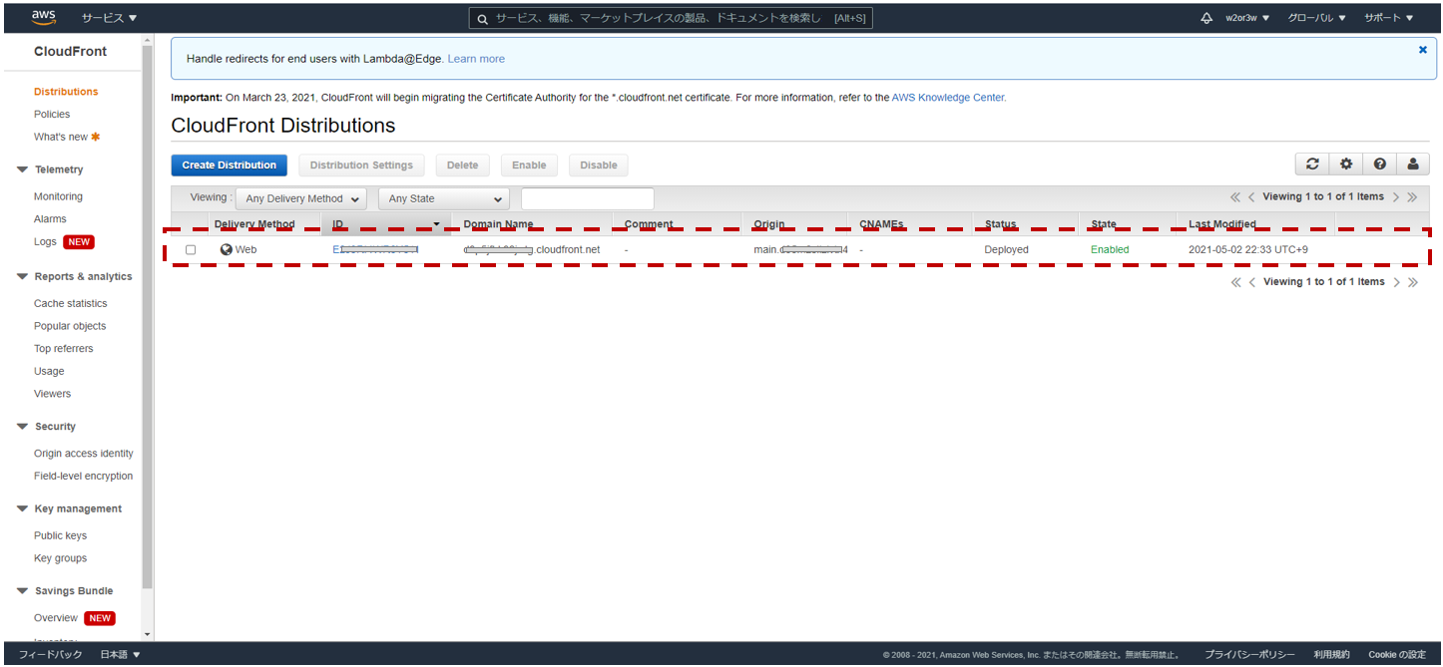The image size is (1443, 667).
Task: Click the Create Distribution button
Action: click(230, 166)
